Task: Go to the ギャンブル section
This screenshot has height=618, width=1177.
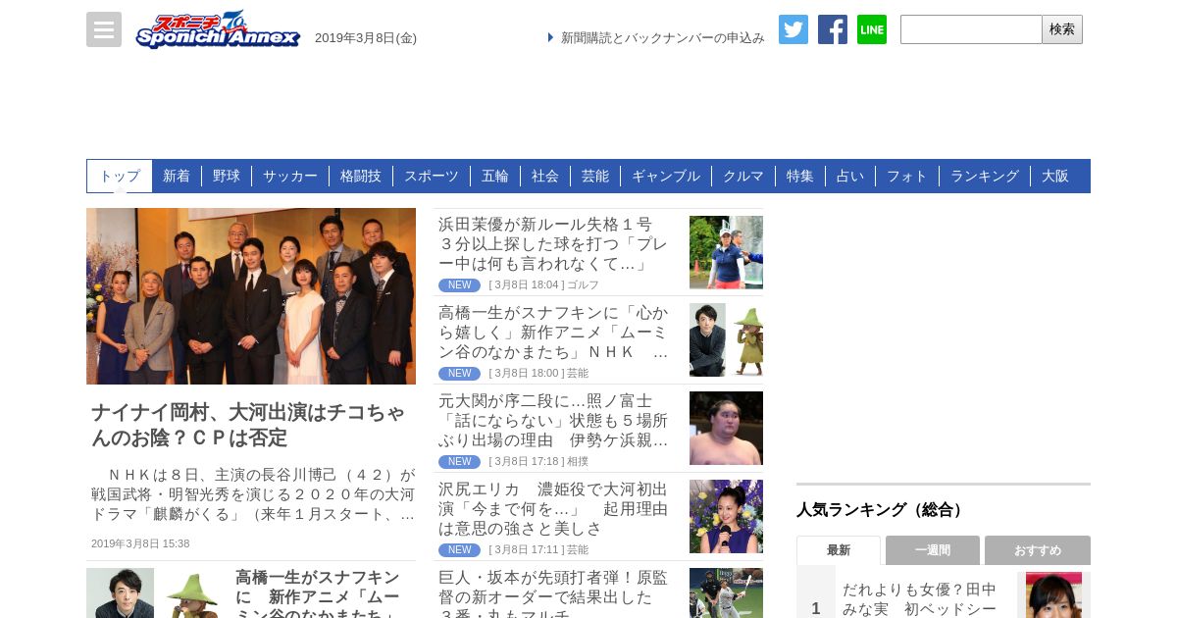Action: coord(666,176)
